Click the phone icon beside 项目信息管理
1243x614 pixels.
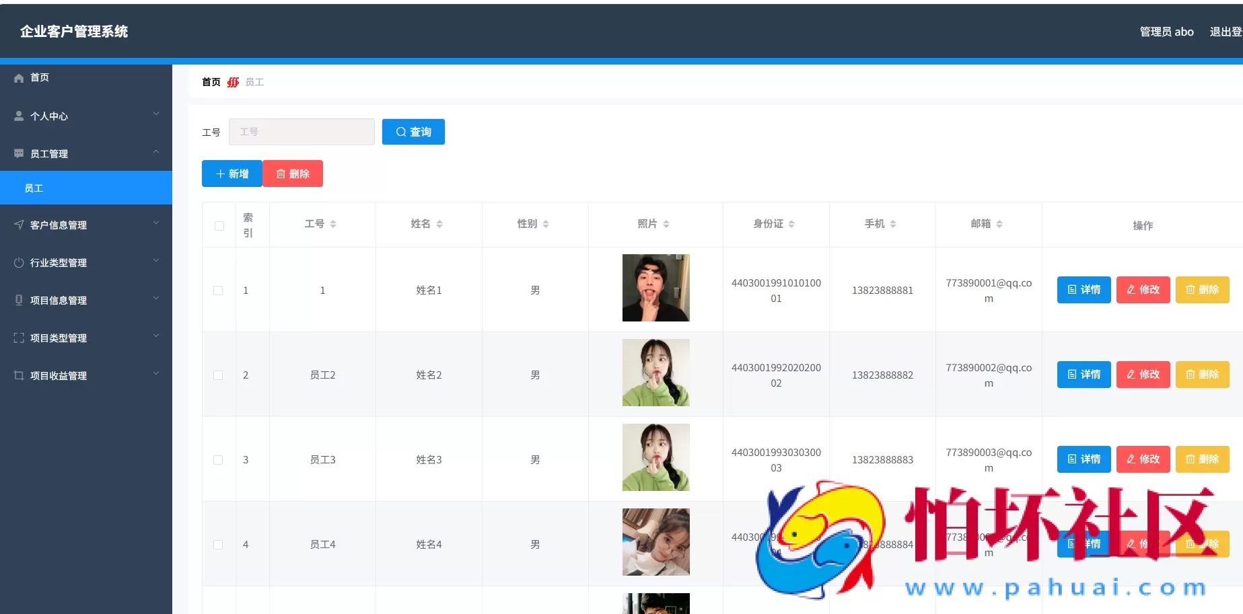pyautogui.click(x=18, y=299)
